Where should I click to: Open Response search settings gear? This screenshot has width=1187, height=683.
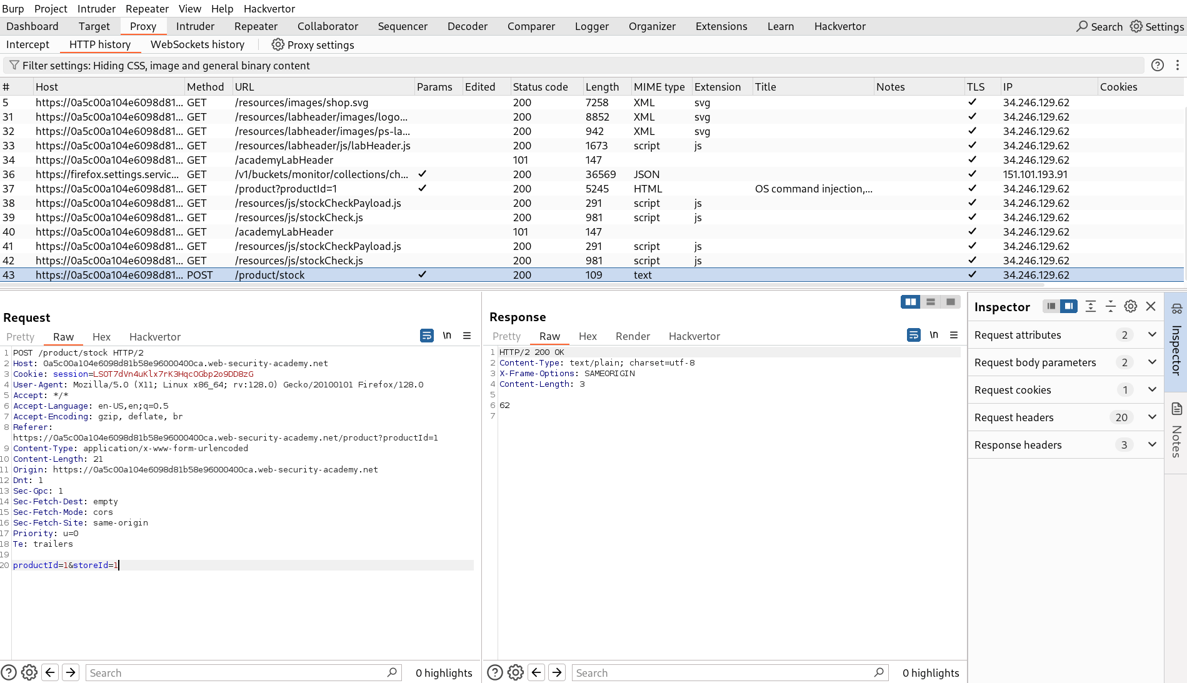click(x=516, y=672)
